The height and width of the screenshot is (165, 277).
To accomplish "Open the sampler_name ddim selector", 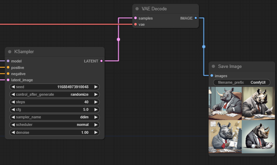I will tap(55, 117).
